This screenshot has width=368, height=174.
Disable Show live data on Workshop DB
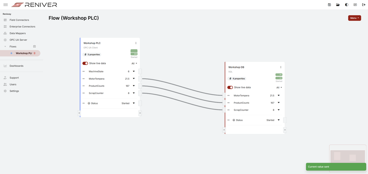point(230,87)
